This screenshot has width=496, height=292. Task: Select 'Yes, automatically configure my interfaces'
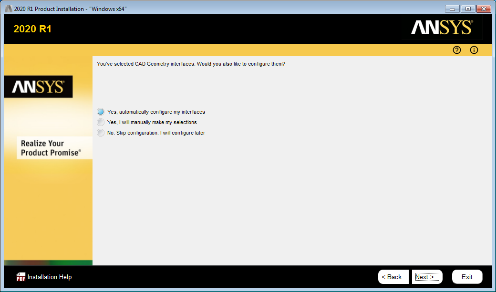101,112
